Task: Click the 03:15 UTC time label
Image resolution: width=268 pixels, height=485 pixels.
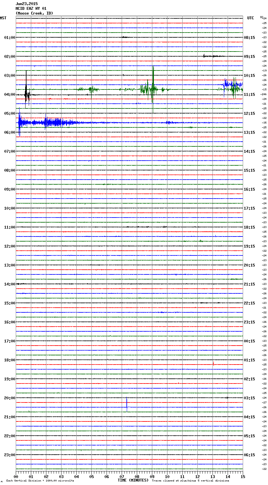Action: tap(249, 398)
